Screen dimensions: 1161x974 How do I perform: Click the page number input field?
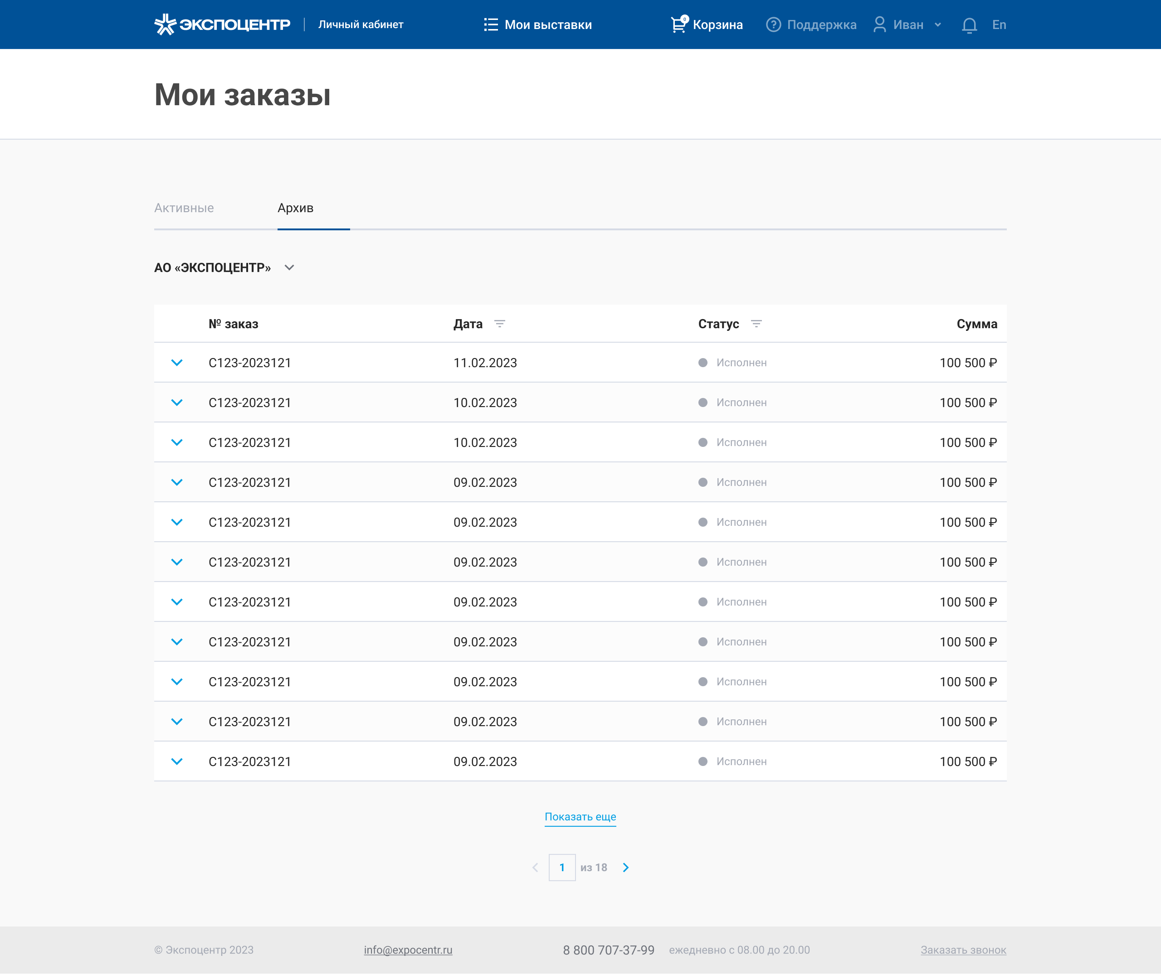[x=562, y=867]
